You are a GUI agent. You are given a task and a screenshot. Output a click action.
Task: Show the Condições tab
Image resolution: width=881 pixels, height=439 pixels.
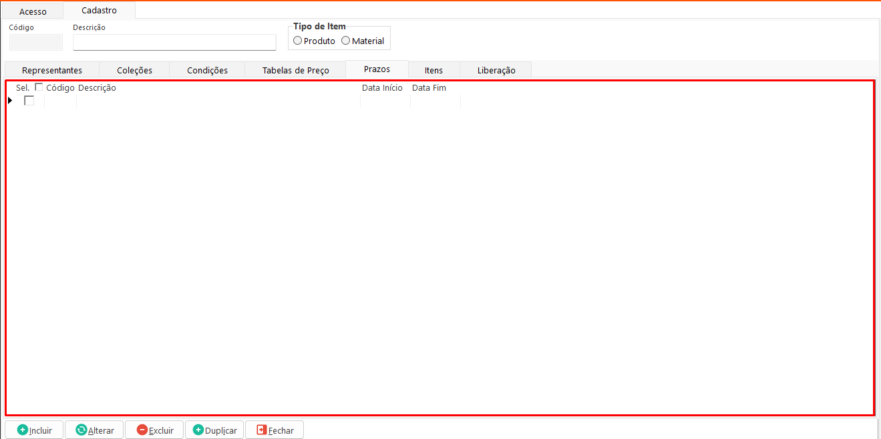207,70
